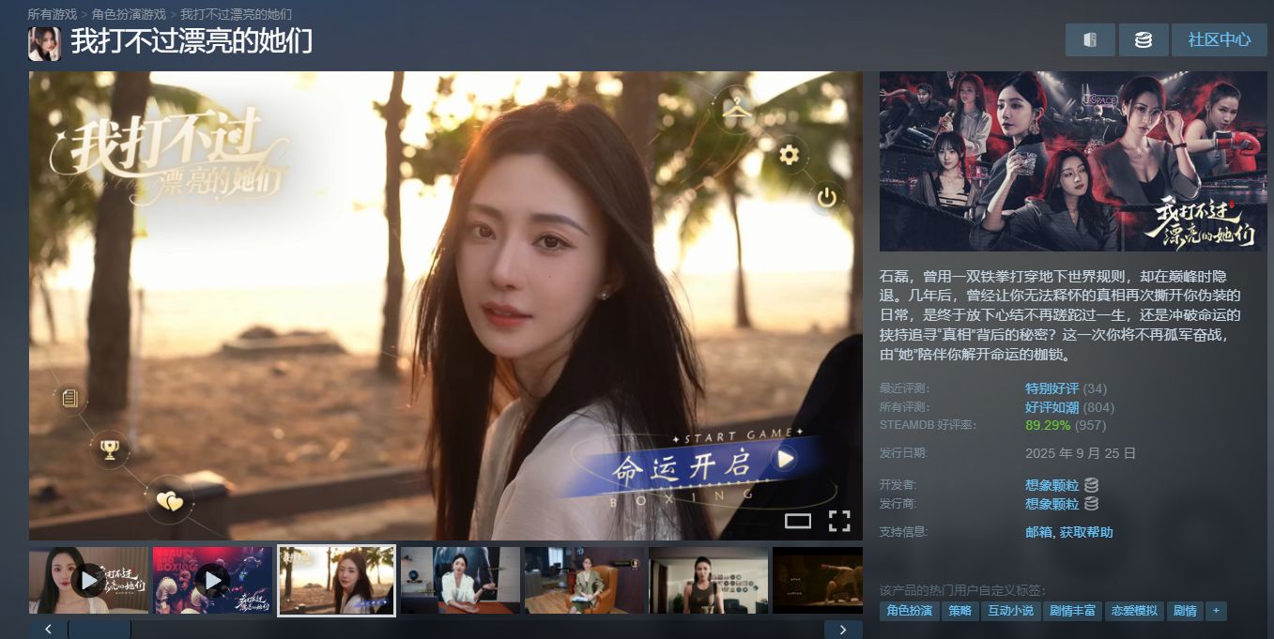Click the game capsule header image
The height and width of the screenshot is (639, 1274).
[1073, 161]
